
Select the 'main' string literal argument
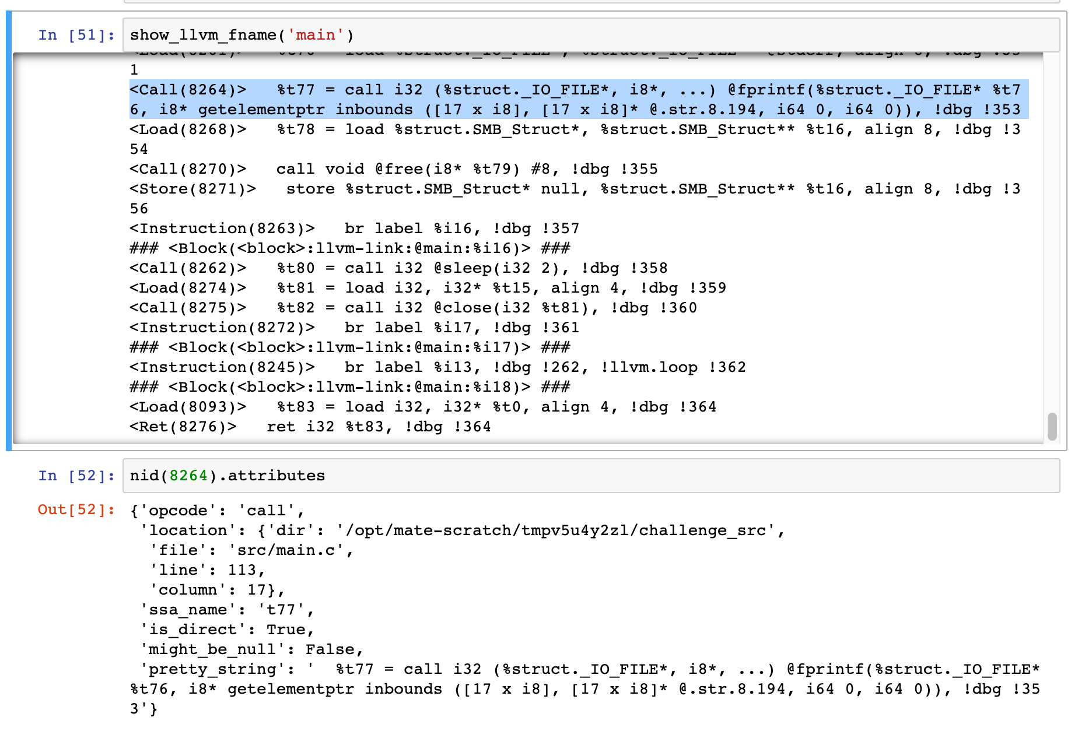[x=314, y=34]
